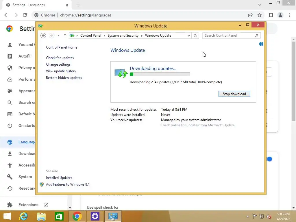Click the network tray icon
This screenshot has width=296, height=222.
[262, 217]
